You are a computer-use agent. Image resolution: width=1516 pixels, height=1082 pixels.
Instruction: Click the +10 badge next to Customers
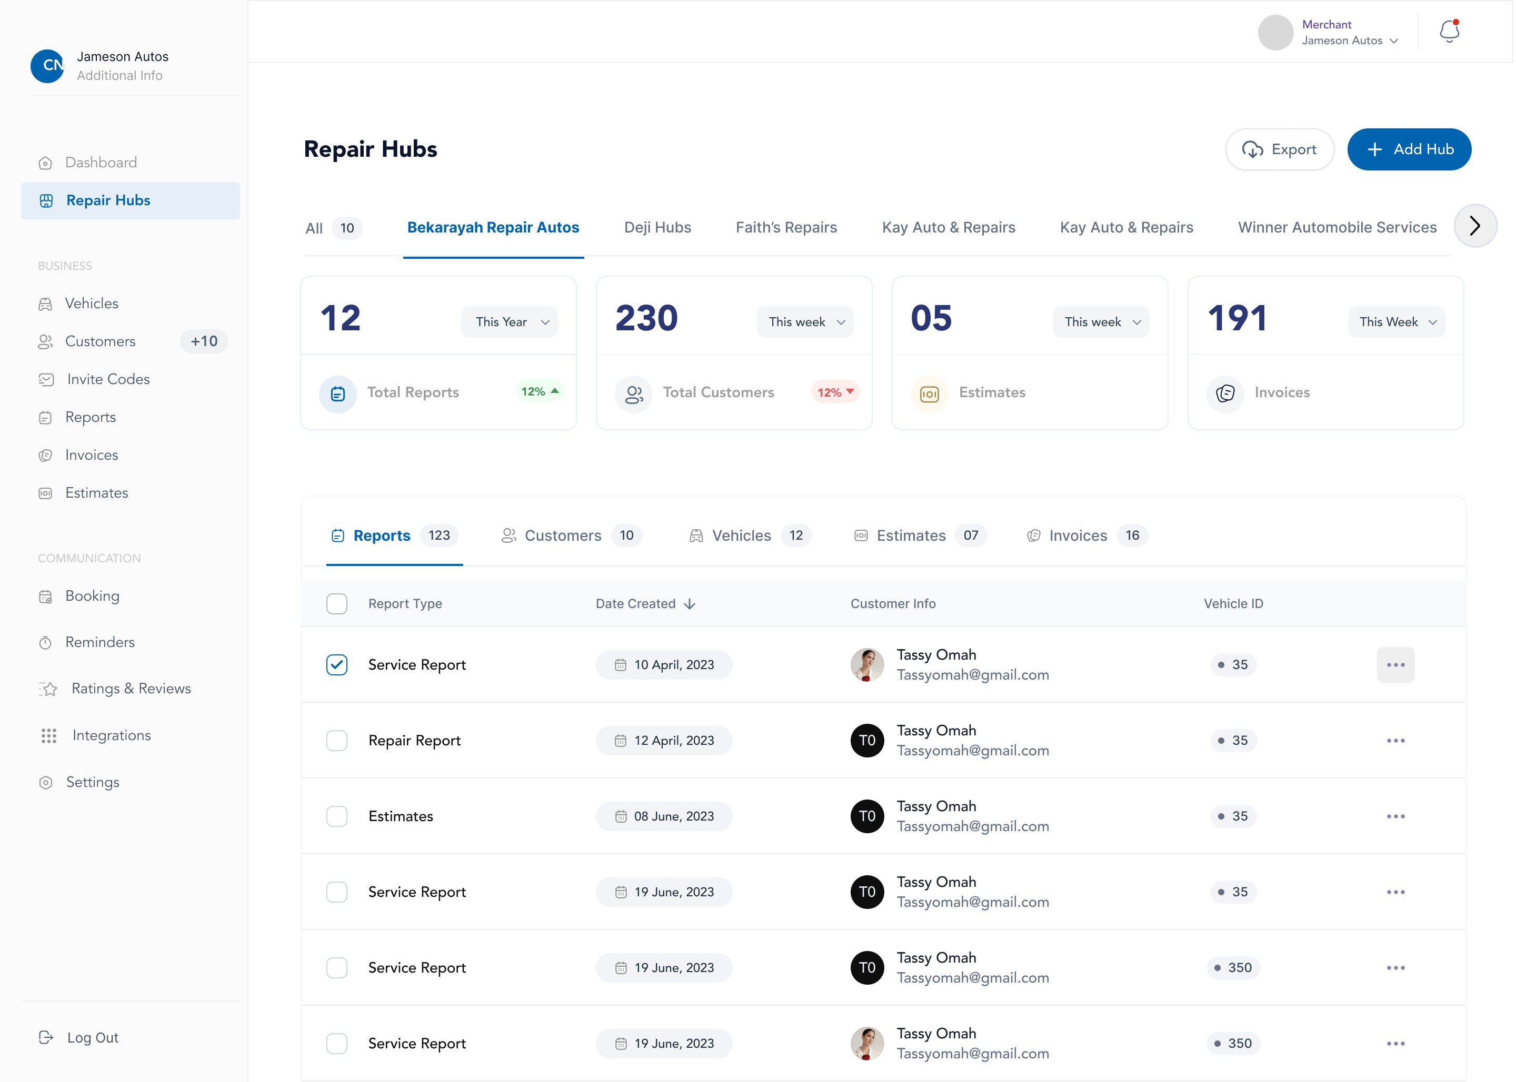pos(203,342)
